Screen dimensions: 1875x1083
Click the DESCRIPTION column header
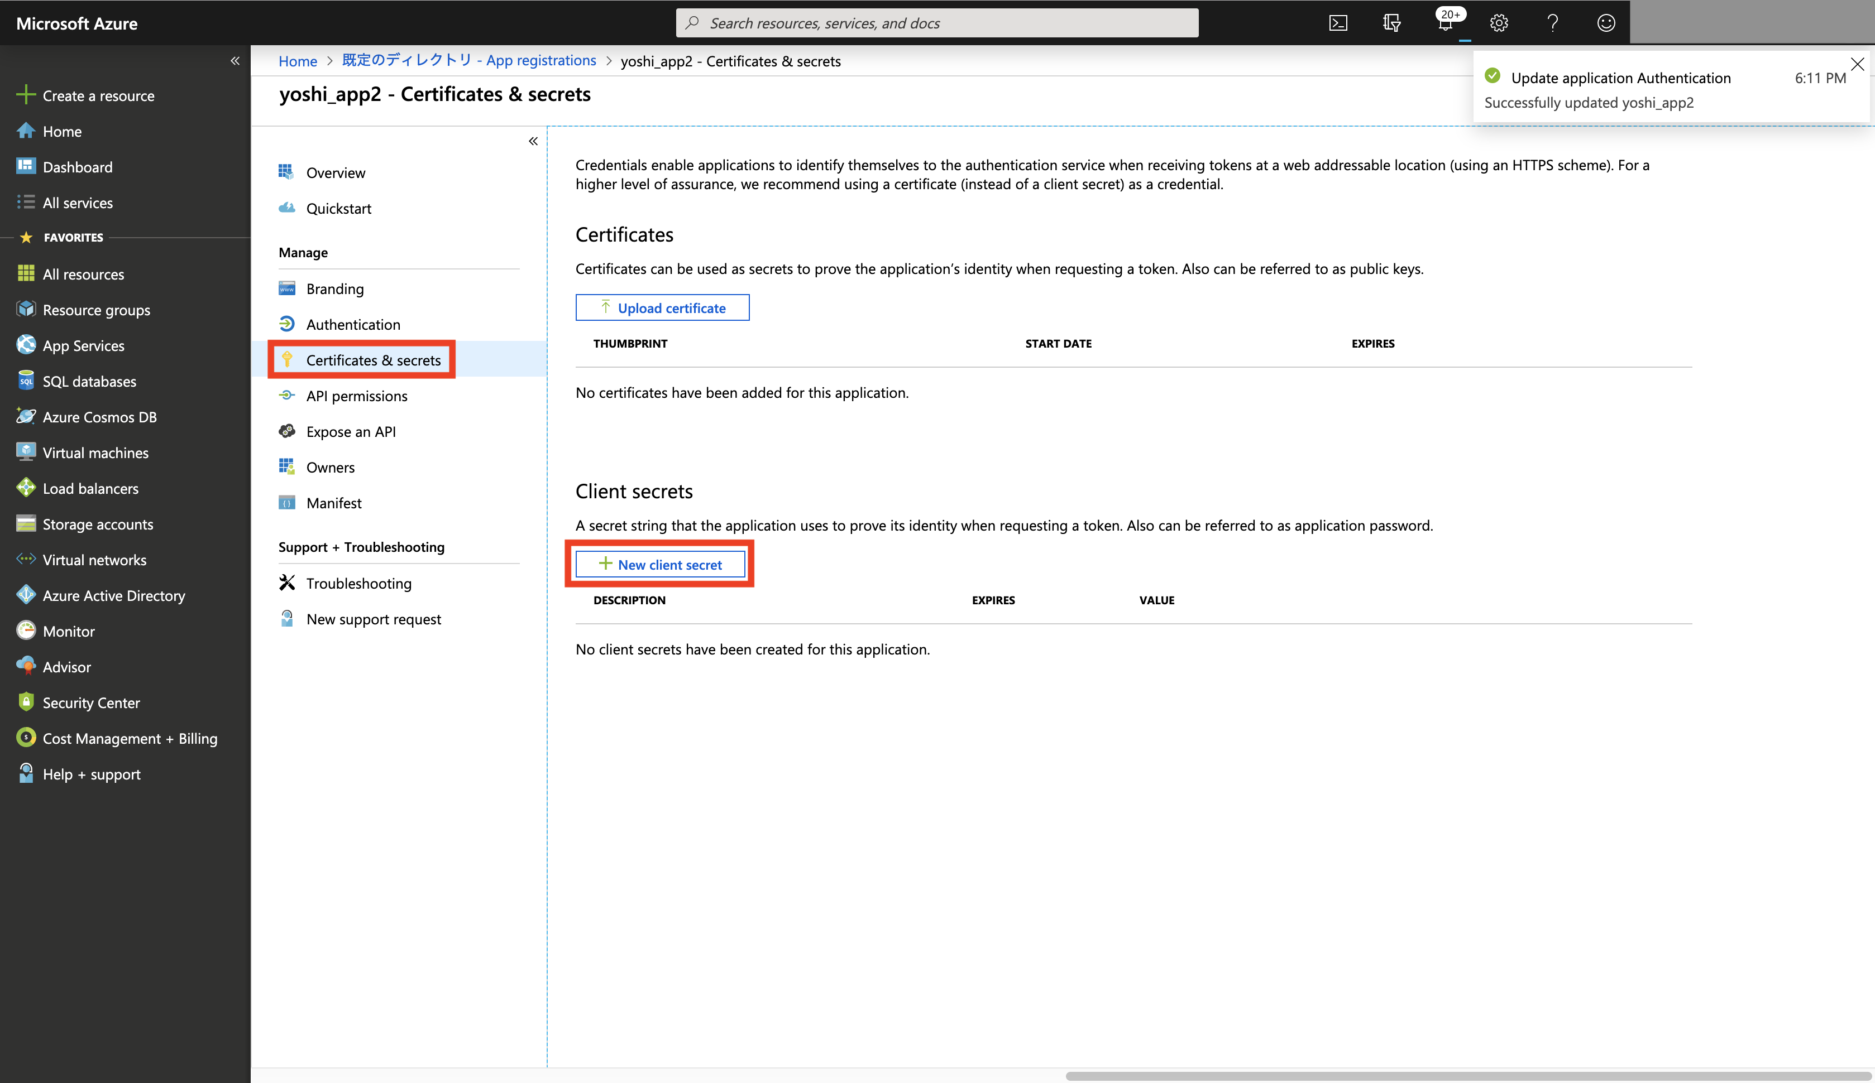point(629,600)
